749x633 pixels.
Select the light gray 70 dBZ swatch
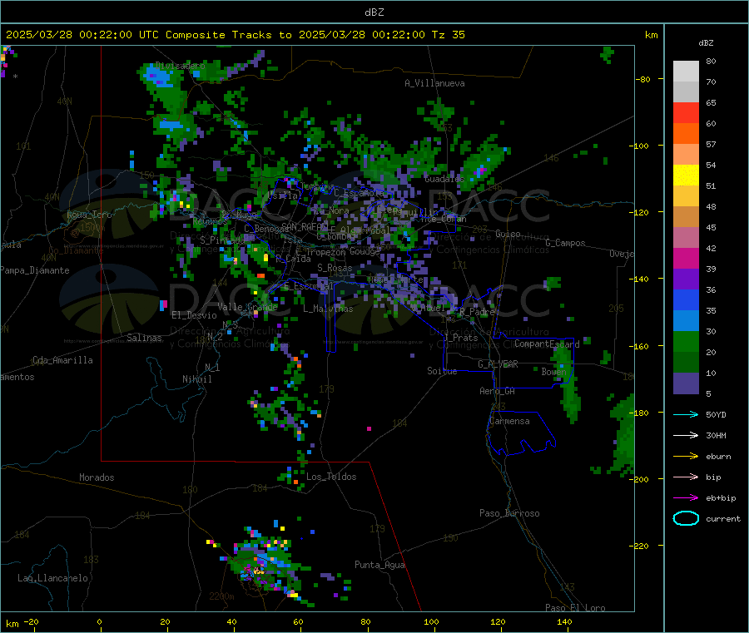click(686, 72)
